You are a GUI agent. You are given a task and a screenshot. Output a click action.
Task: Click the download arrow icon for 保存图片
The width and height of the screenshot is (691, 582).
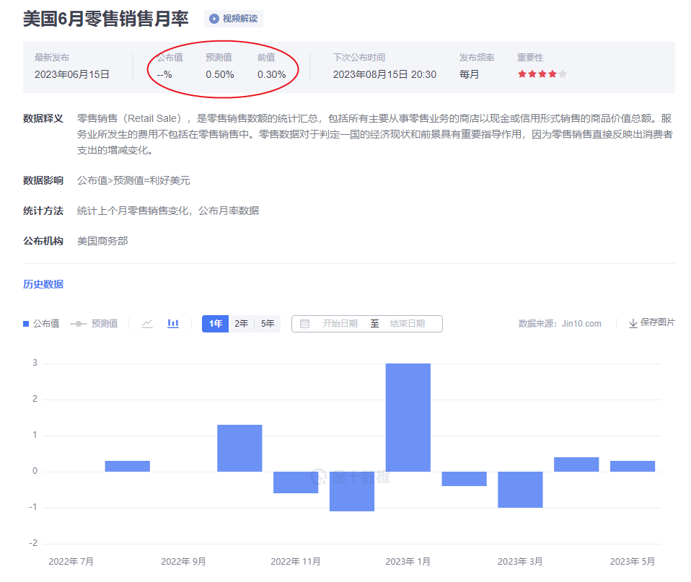point(633,323)
